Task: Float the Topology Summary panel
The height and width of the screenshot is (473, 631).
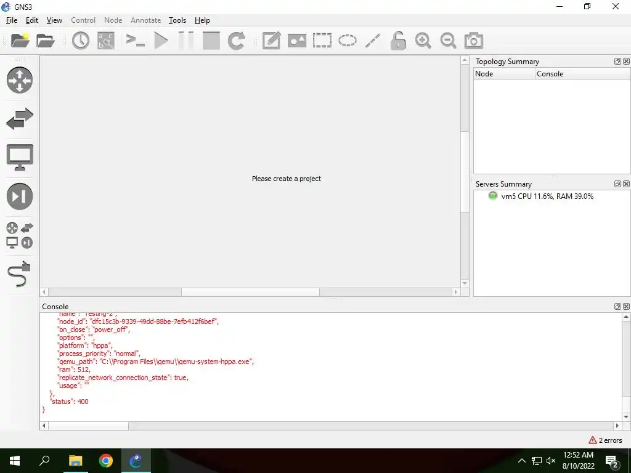Action: pos(617,61)
